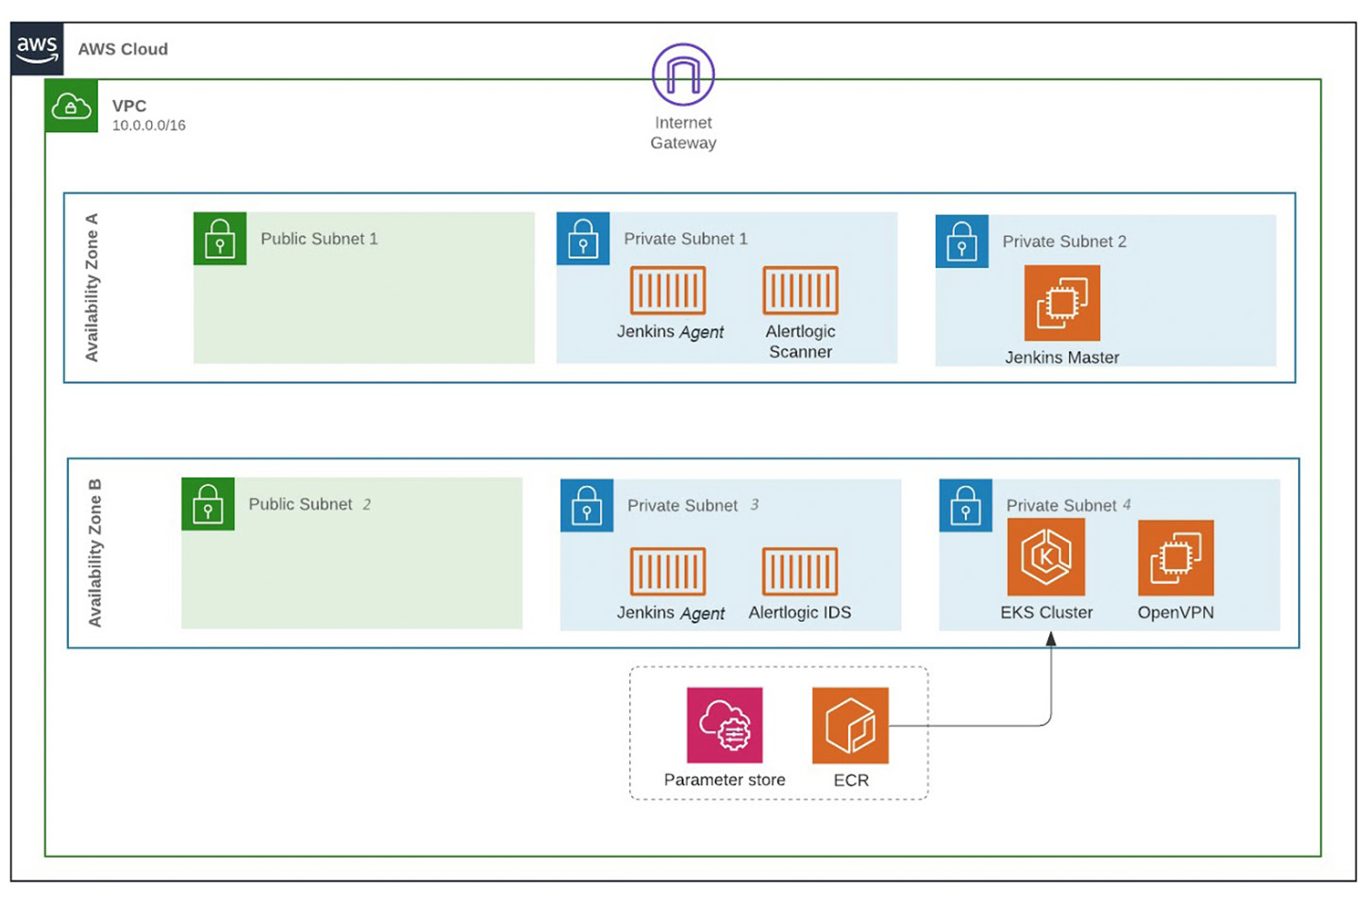Click the OpenVPN label
Image resolution: width=1368 pixels, height=903 pixels.
pos(1176,612)
